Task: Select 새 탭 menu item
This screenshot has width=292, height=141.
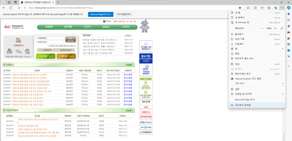Action: (257, 13)
